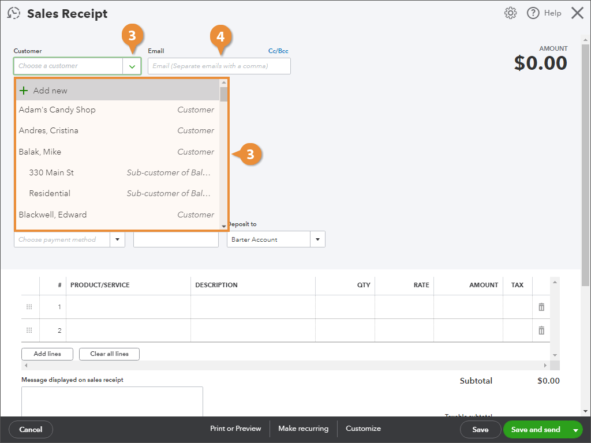Viewport: 591px width, 443px height.
Task: Close the Sales Receipt window
Action: [577, 13]
